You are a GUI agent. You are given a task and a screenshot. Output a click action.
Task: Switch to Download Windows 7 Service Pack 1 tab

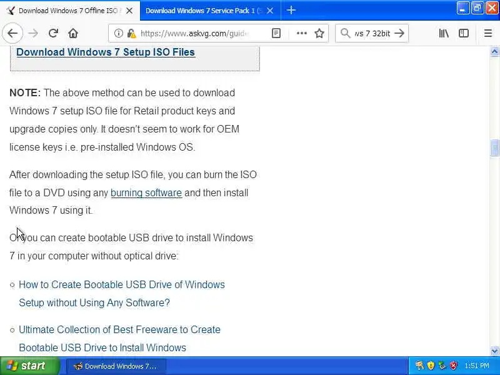[x=211, y=11]
